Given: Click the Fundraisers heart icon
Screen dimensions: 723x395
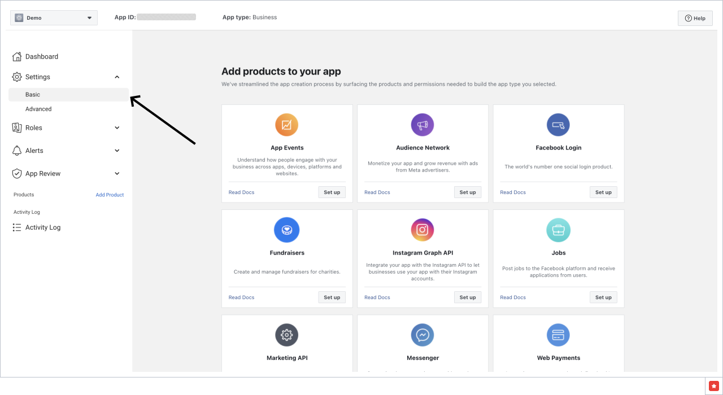Looking at the screenshot, I should click(287, 230).
